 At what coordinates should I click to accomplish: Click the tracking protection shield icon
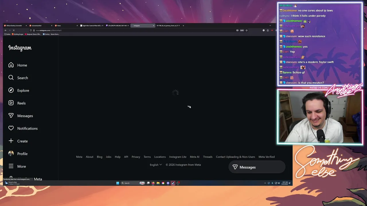[x=31, y=30]
